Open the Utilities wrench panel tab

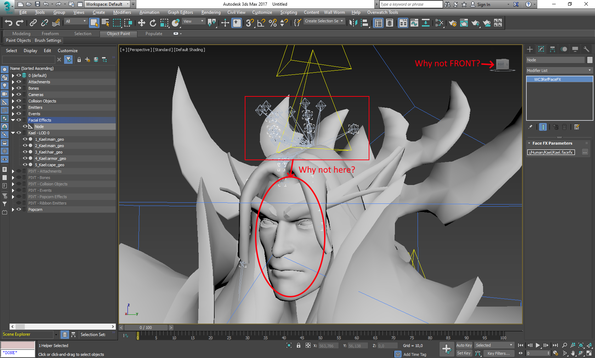[x=586, y=49]
